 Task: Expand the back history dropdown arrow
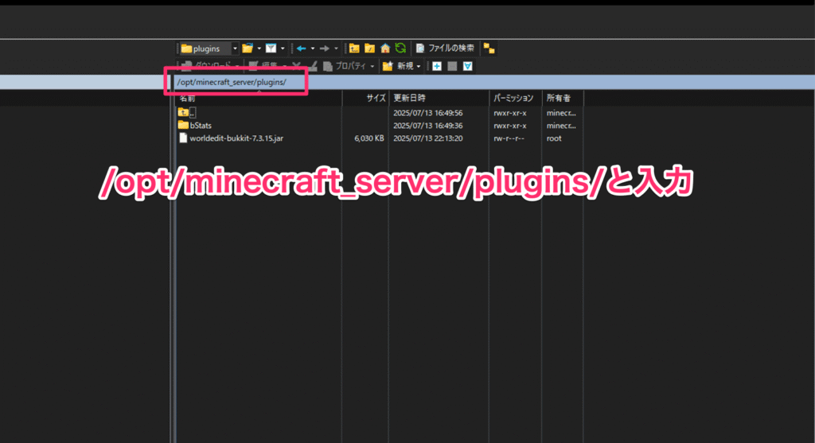coord(312,49)
